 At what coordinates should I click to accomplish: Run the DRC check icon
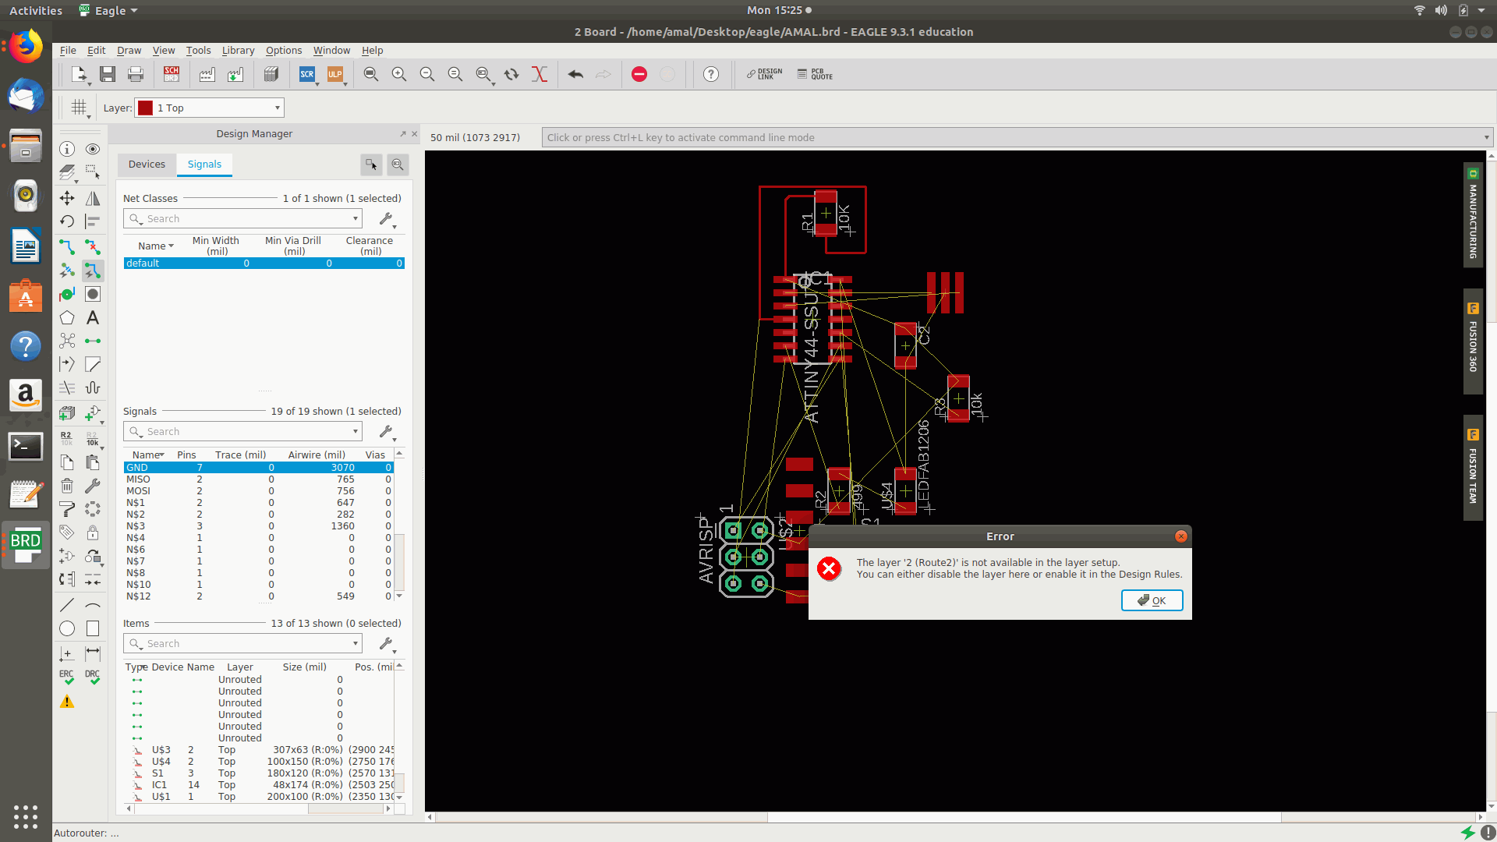click(x=93, y=677)
